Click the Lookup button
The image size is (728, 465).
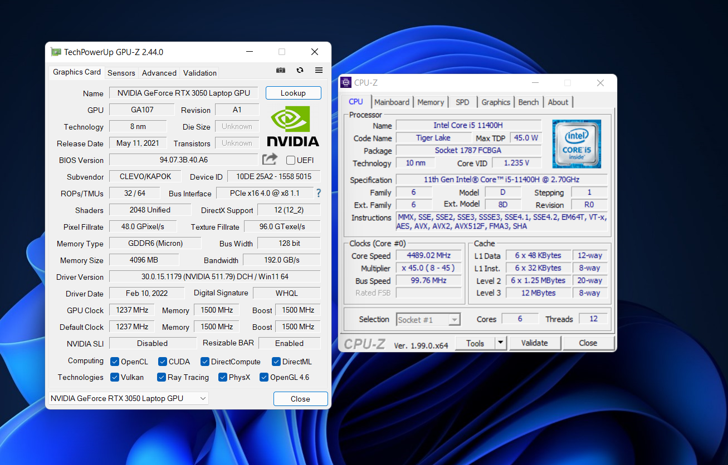[293, 93]
